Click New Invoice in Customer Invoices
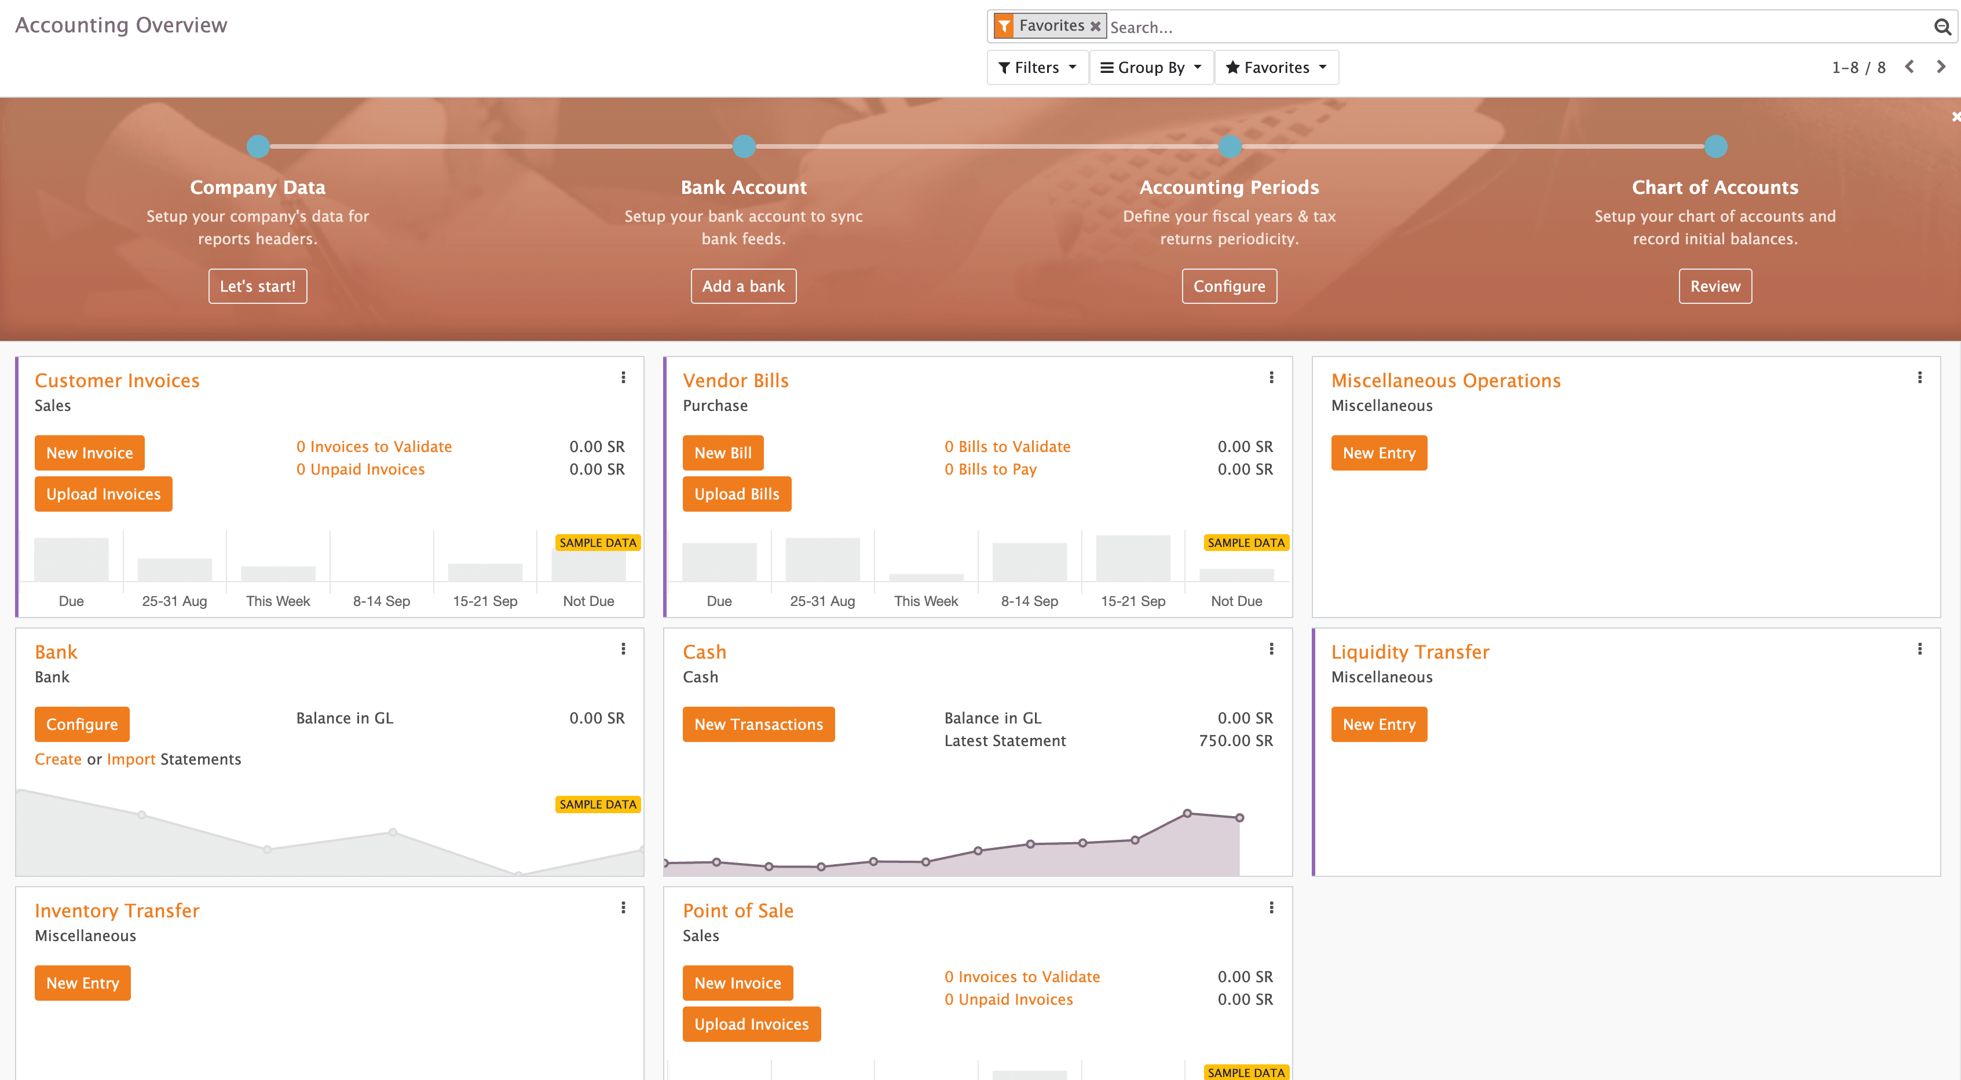Viewport: 1961px width, 1080px height. (x=89, y=453)
